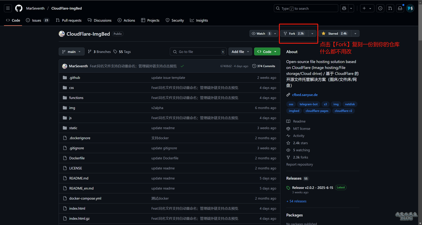Click the Readme book icon in About
The height and width of the screenshot is (225, 422).
click(x=288, y=121)
